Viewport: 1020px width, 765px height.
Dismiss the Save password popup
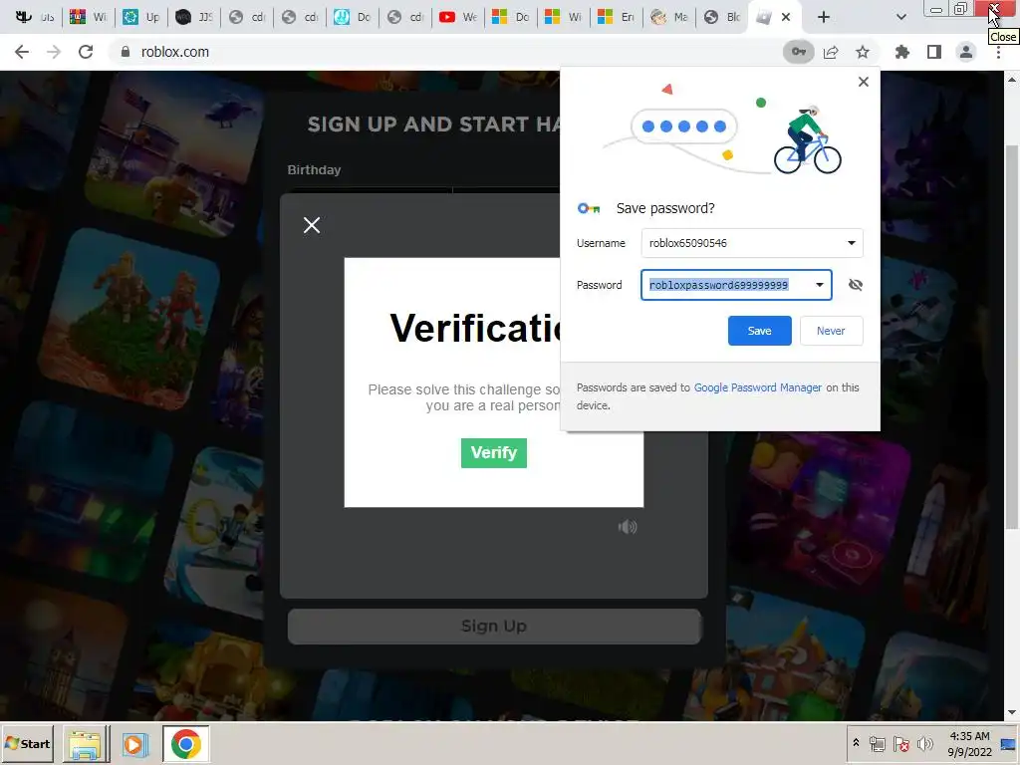pos(864,82)
